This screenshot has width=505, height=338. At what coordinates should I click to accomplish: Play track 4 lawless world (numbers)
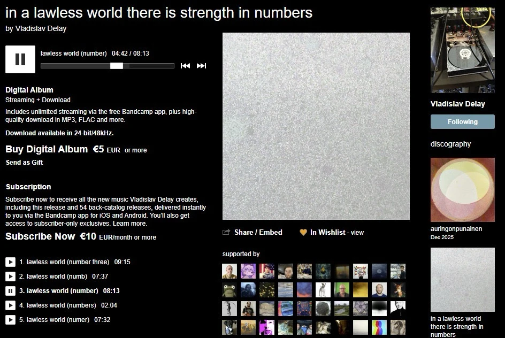[10, 305]
